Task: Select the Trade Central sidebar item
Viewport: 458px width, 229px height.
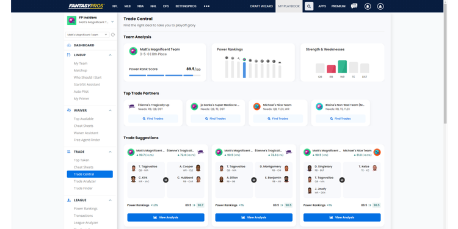Action: (x=90, y=175)
